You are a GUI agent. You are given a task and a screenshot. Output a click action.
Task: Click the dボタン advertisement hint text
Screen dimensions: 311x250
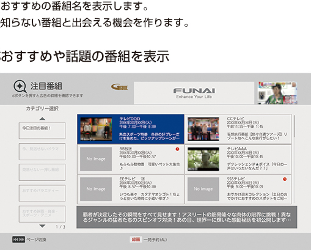pyautogui.click(x=48, y=95)
